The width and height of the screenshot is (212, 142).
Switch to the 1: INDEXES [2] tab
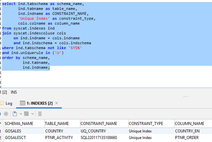click(40, 103)
